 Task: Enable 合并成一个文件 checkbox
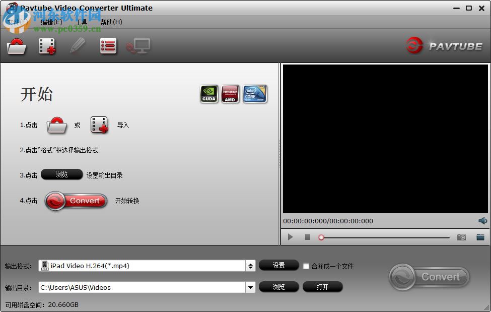(x=306, y=266)
